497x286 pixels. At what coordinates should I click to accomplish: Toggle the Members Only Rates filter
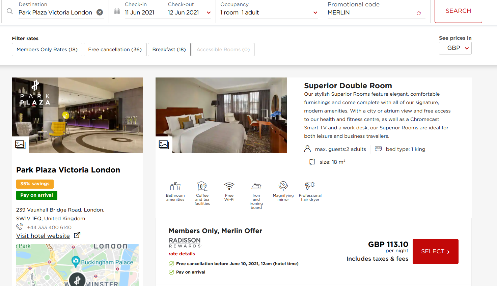click(47, 50)
